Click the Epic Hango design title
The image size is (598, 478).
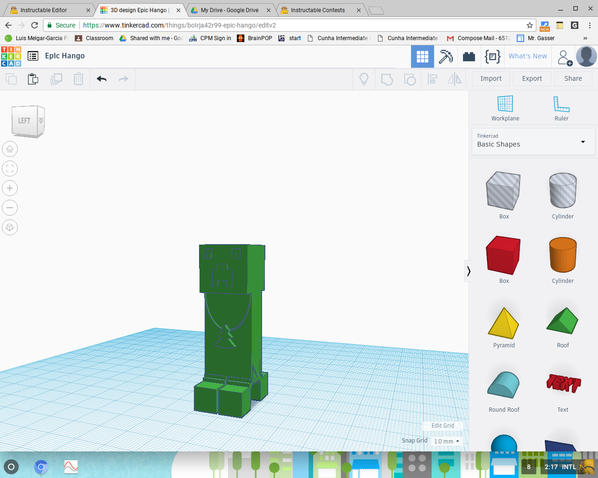65,56
